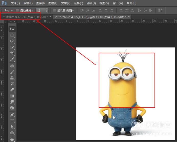Click Distribute Top Edges icon

pos(121,10)
